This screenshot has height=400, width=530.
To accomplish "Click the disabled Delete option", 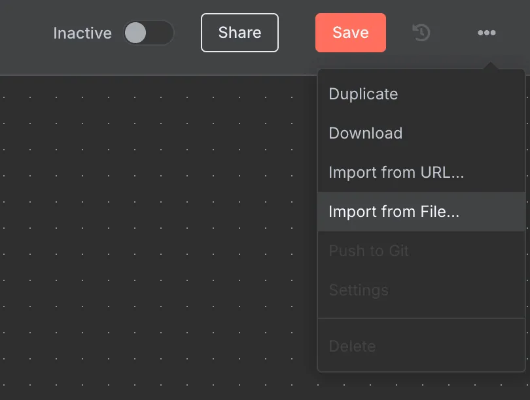I will [x=352, y=346].
